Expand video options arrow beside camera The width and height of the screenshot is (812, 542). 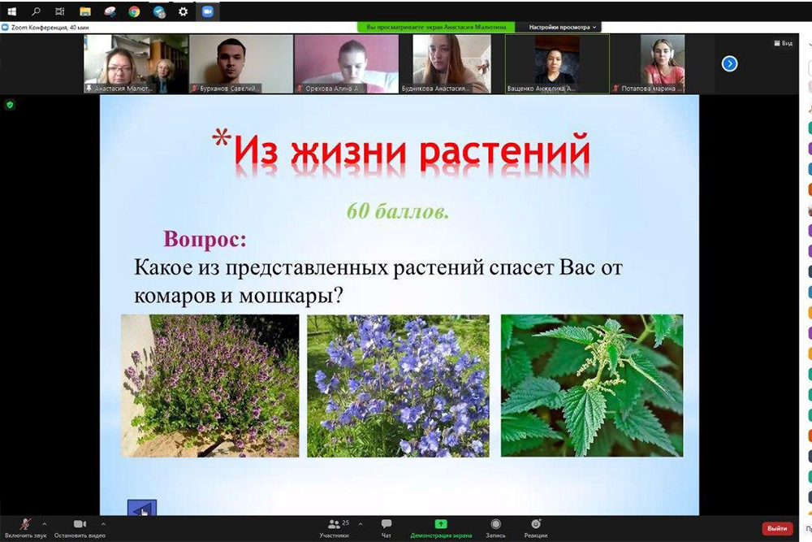click(x=102, y=524)
